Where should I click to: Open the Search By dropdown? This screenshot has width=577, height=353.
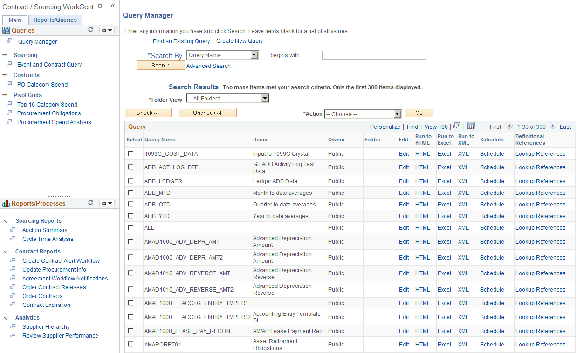254,55
